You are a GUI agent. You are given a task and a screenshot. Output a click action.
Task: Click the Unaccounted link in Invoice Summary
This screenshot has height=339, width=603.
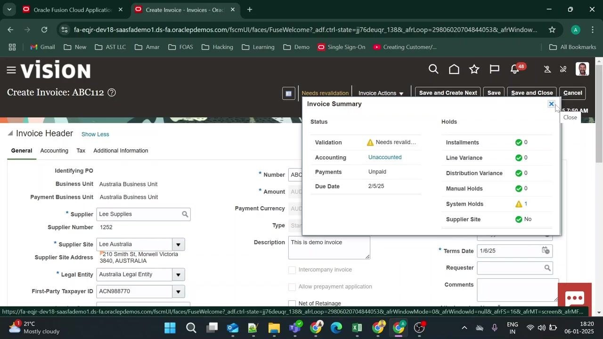pyautogui.click(x=385, y=157)
